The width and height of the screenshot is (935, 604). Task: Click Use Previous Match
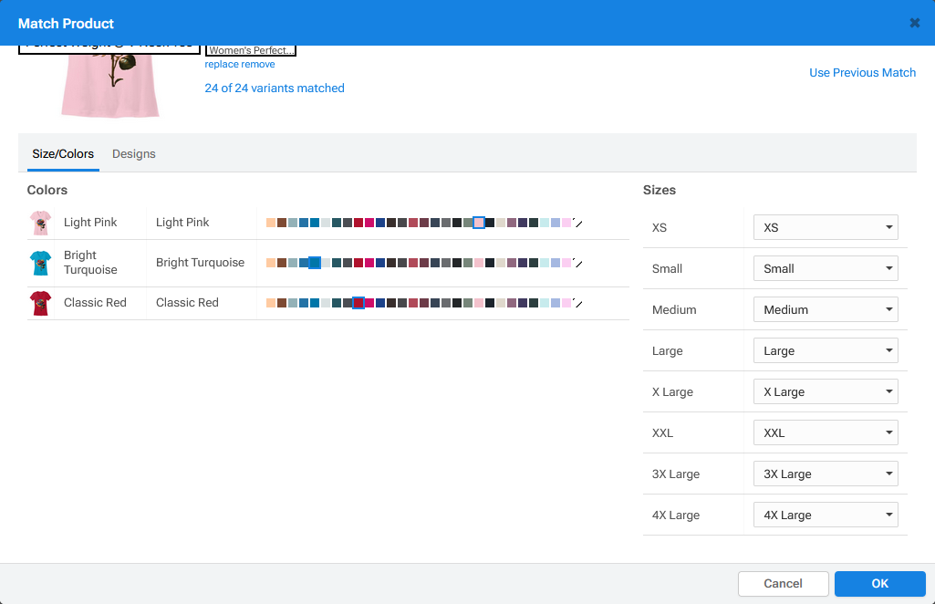click(x=861, y=72)
